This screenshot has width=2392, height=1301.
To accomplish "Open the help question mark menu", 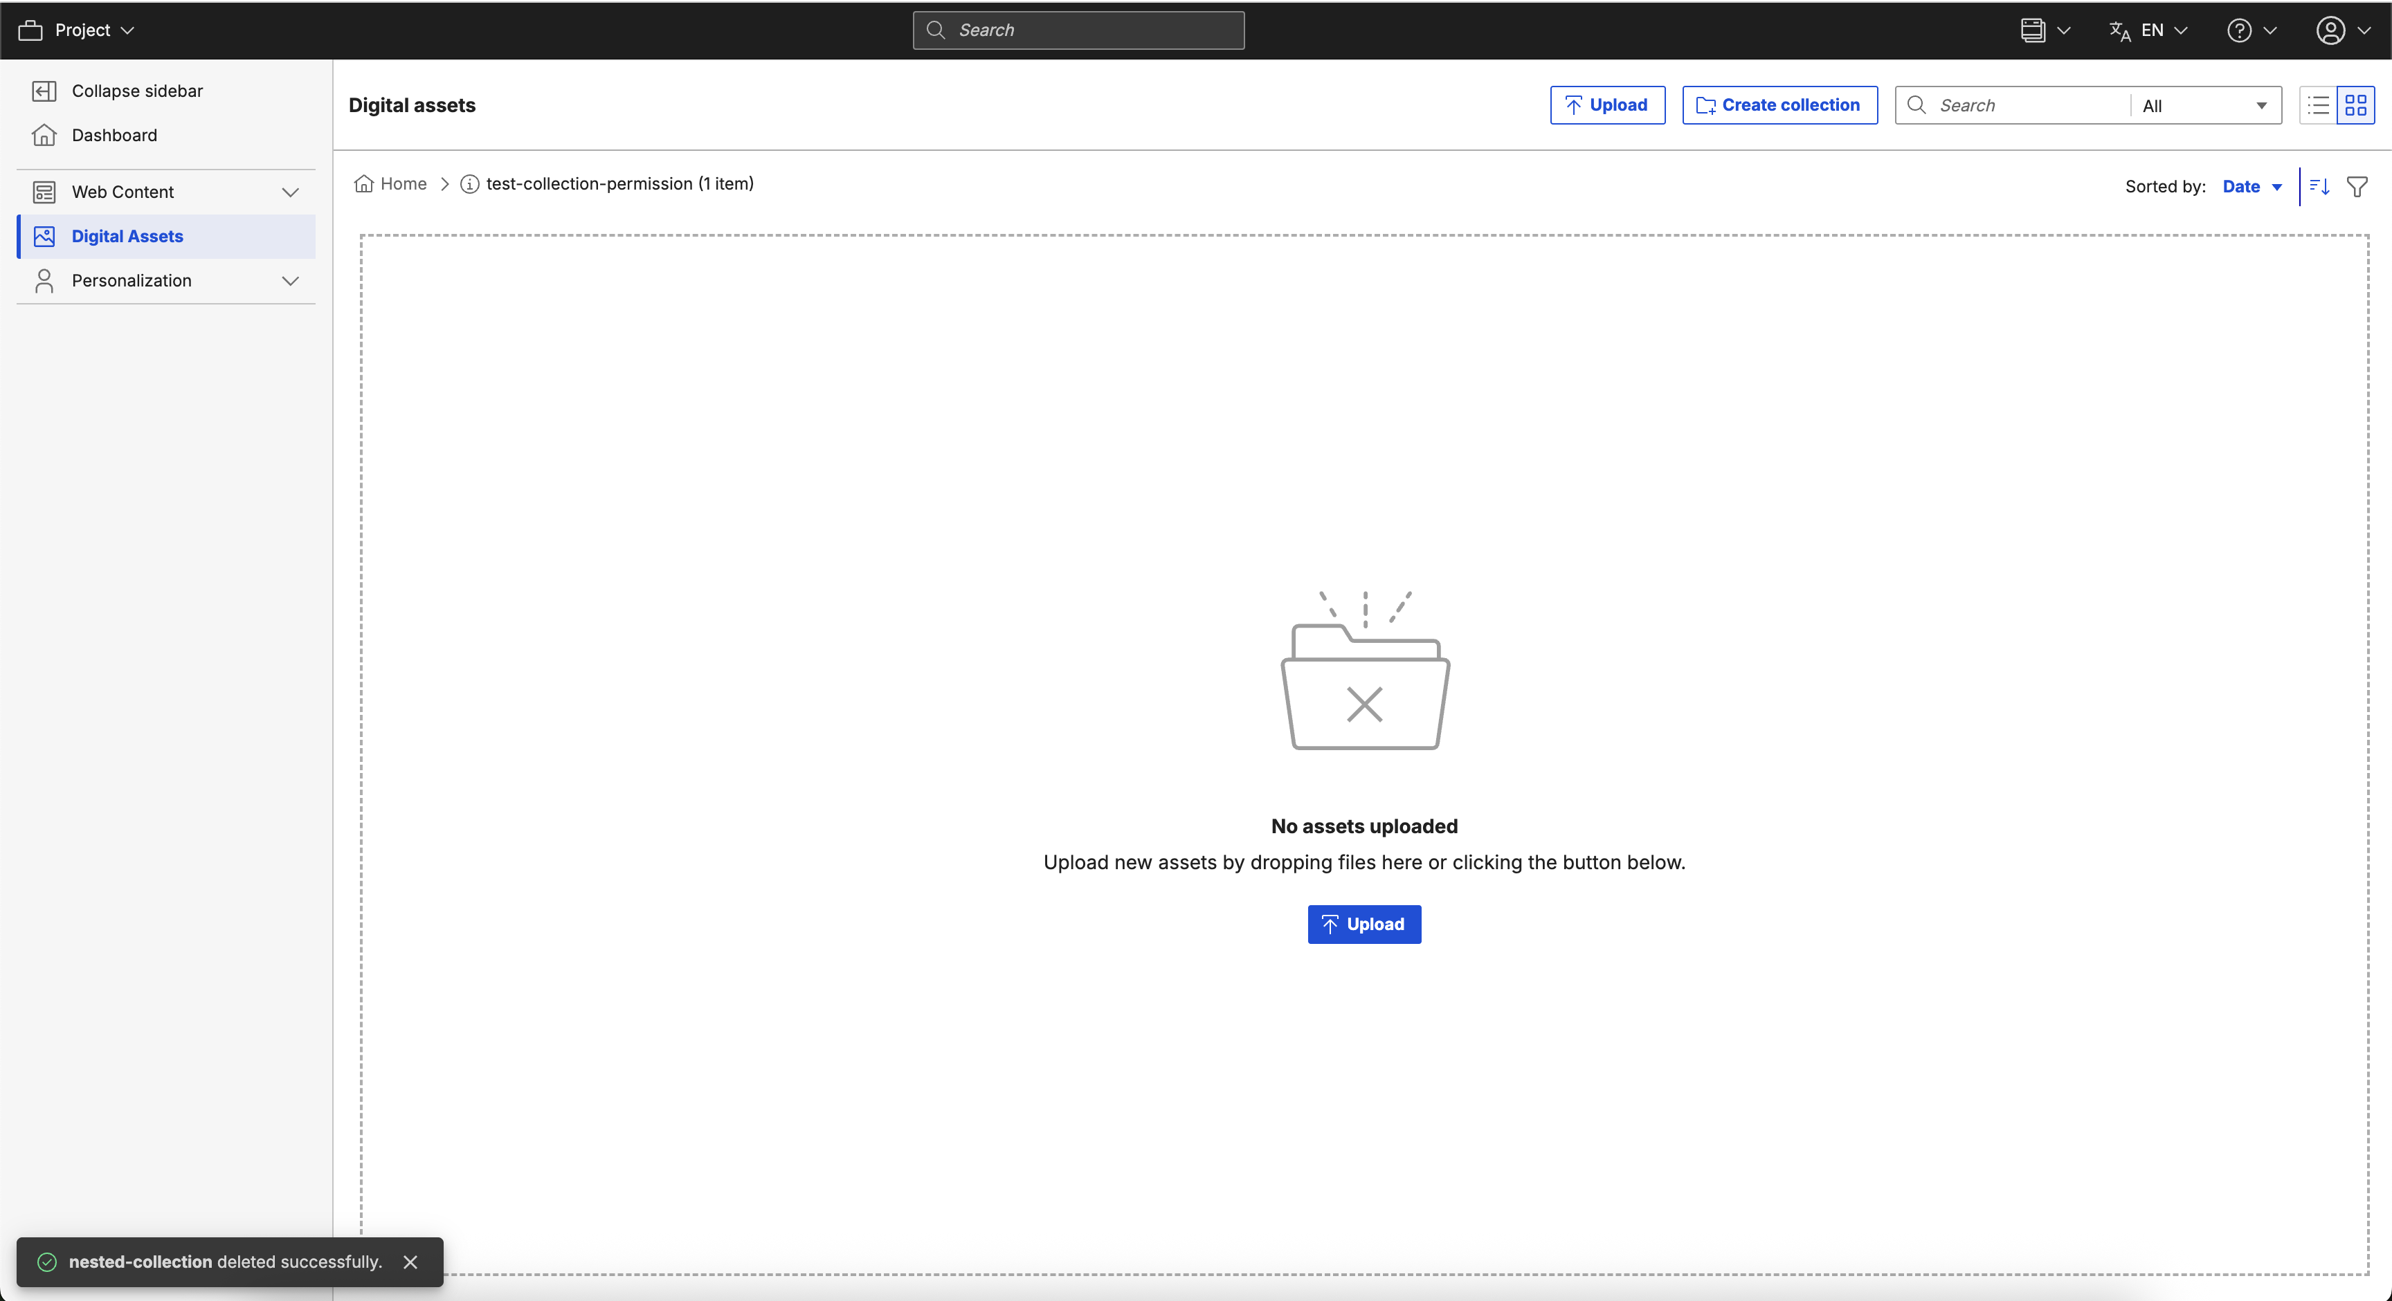I will 2239,30.
